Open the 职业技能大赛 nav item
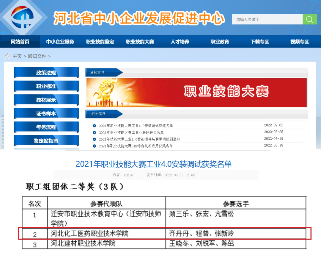Image resolution: width=321 pixels, height=253 pixels. pyautogui.click(x=140, y=42)
